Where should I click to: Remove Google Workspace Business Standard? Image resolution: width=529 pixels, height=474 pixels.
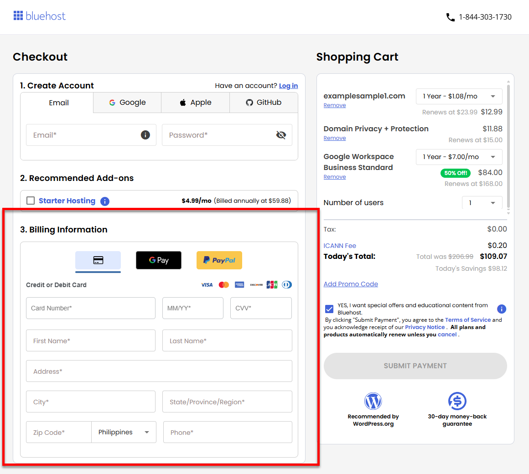coord(335,177)
